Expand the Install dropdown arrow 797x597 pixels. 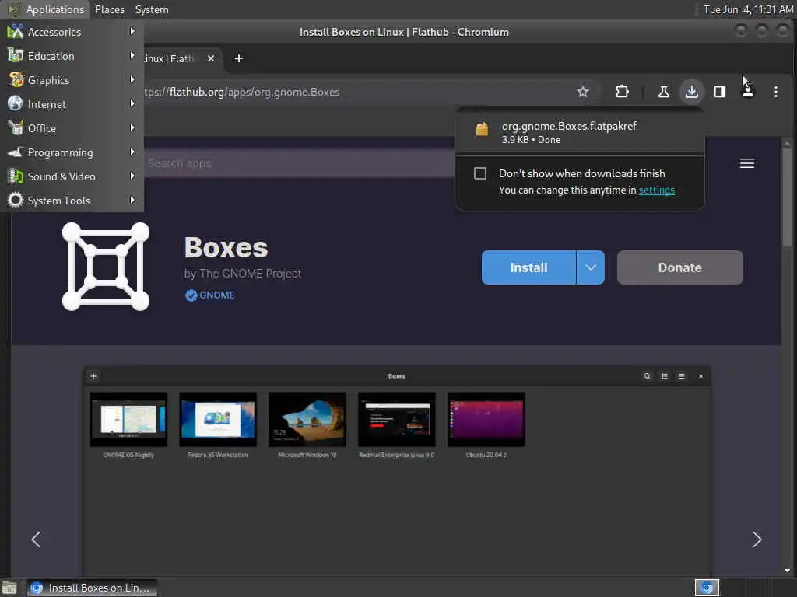(590, 267)
